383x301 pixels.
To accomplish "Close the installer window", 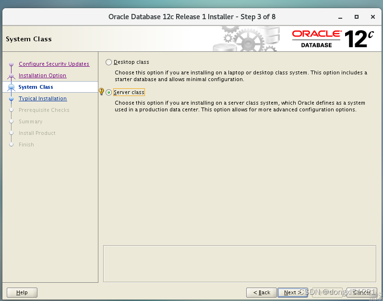I will [x=373, y=17].
